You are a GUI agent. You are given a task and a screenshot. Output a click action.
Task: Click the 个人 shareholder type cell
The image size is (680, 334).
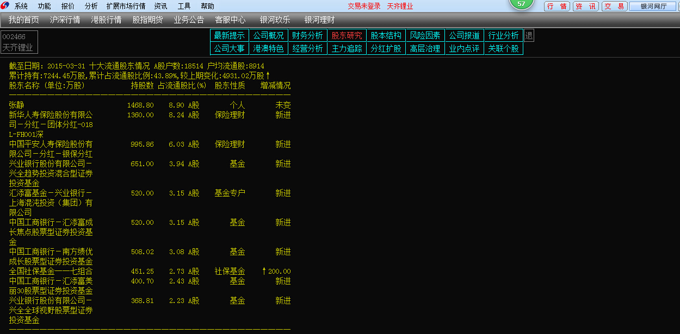click(237, 105)
